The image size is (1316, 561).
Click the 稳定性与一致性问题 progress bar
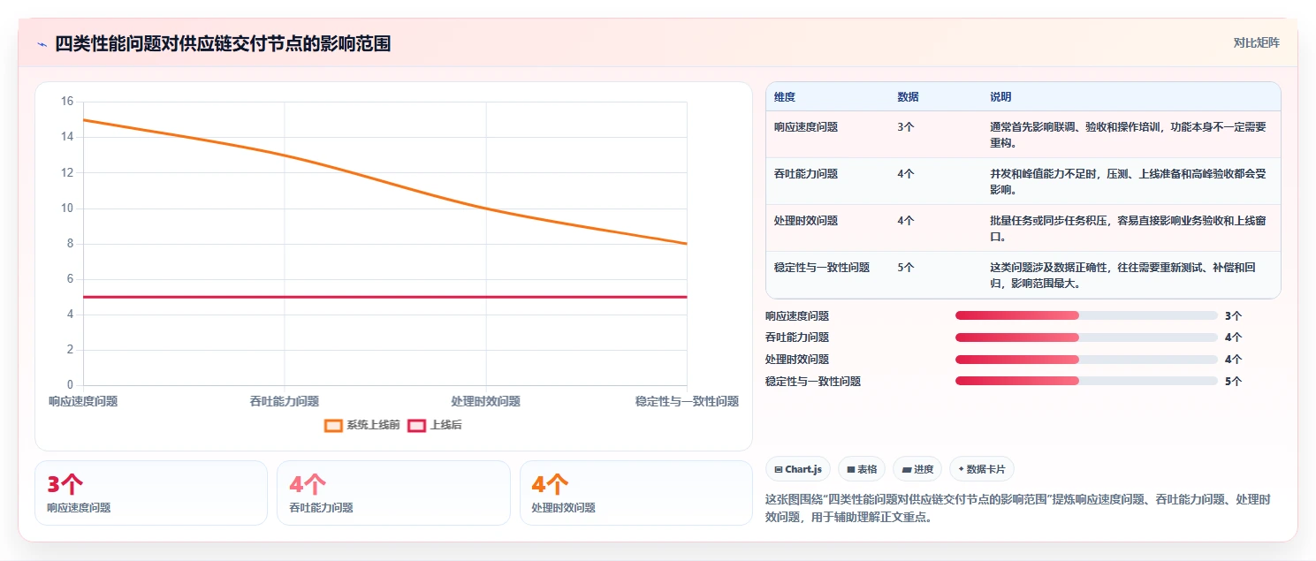pos(1086,382)
